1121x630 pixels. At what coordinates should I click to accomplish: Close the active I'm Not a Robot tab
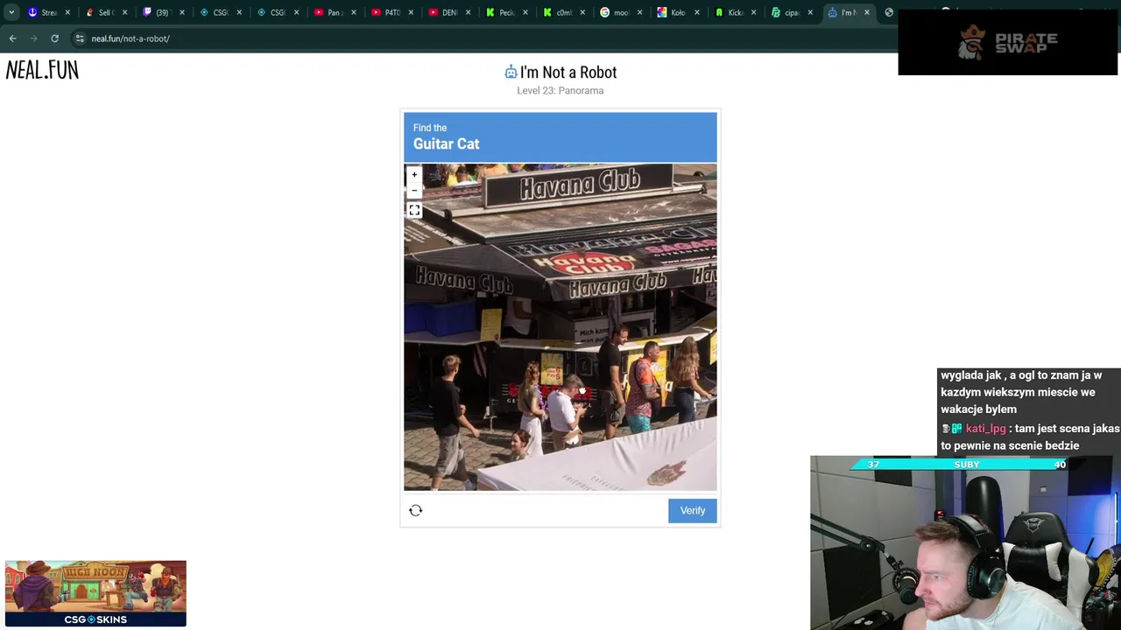coord(866,12)
